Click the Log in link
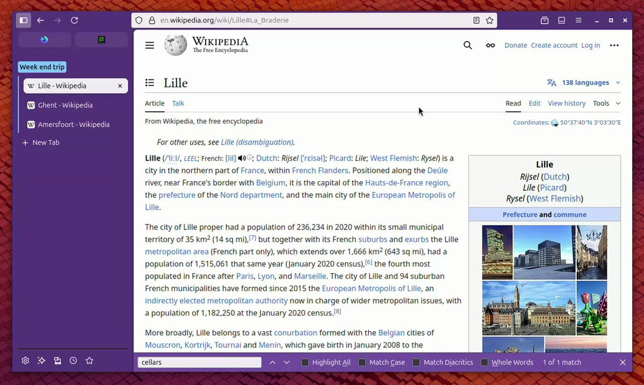Image resolution: width=644 pixels, height=385 pixels. (x=590, y=45)
